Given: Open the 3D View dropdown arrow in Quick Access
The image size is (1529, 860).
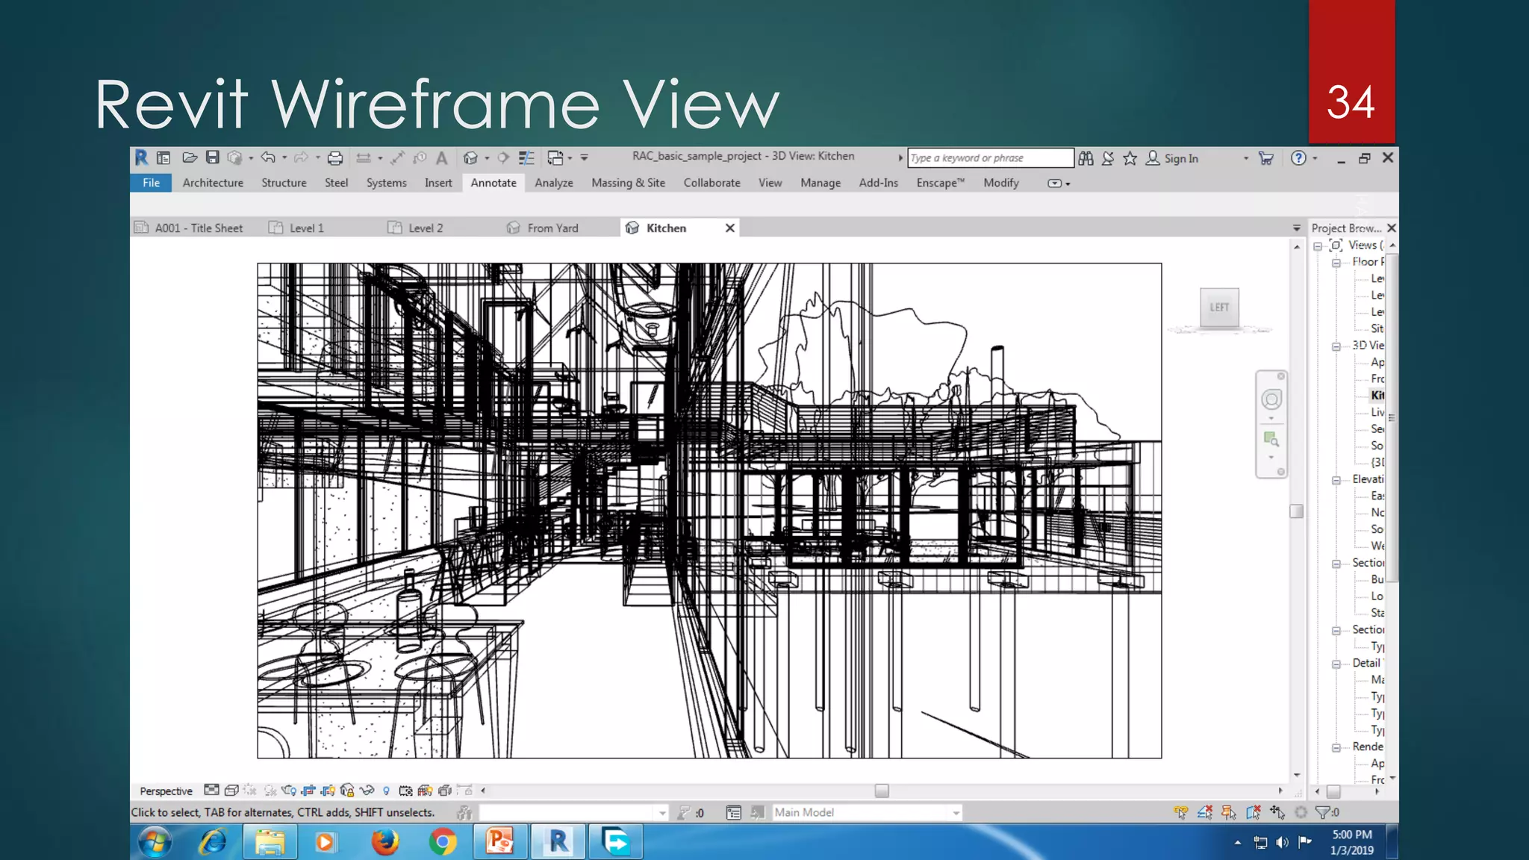Looking at the screenshot, I should (487, 158).
